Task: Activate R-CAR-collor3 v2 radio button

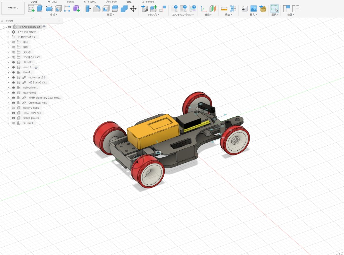Action: click(44, 27)
